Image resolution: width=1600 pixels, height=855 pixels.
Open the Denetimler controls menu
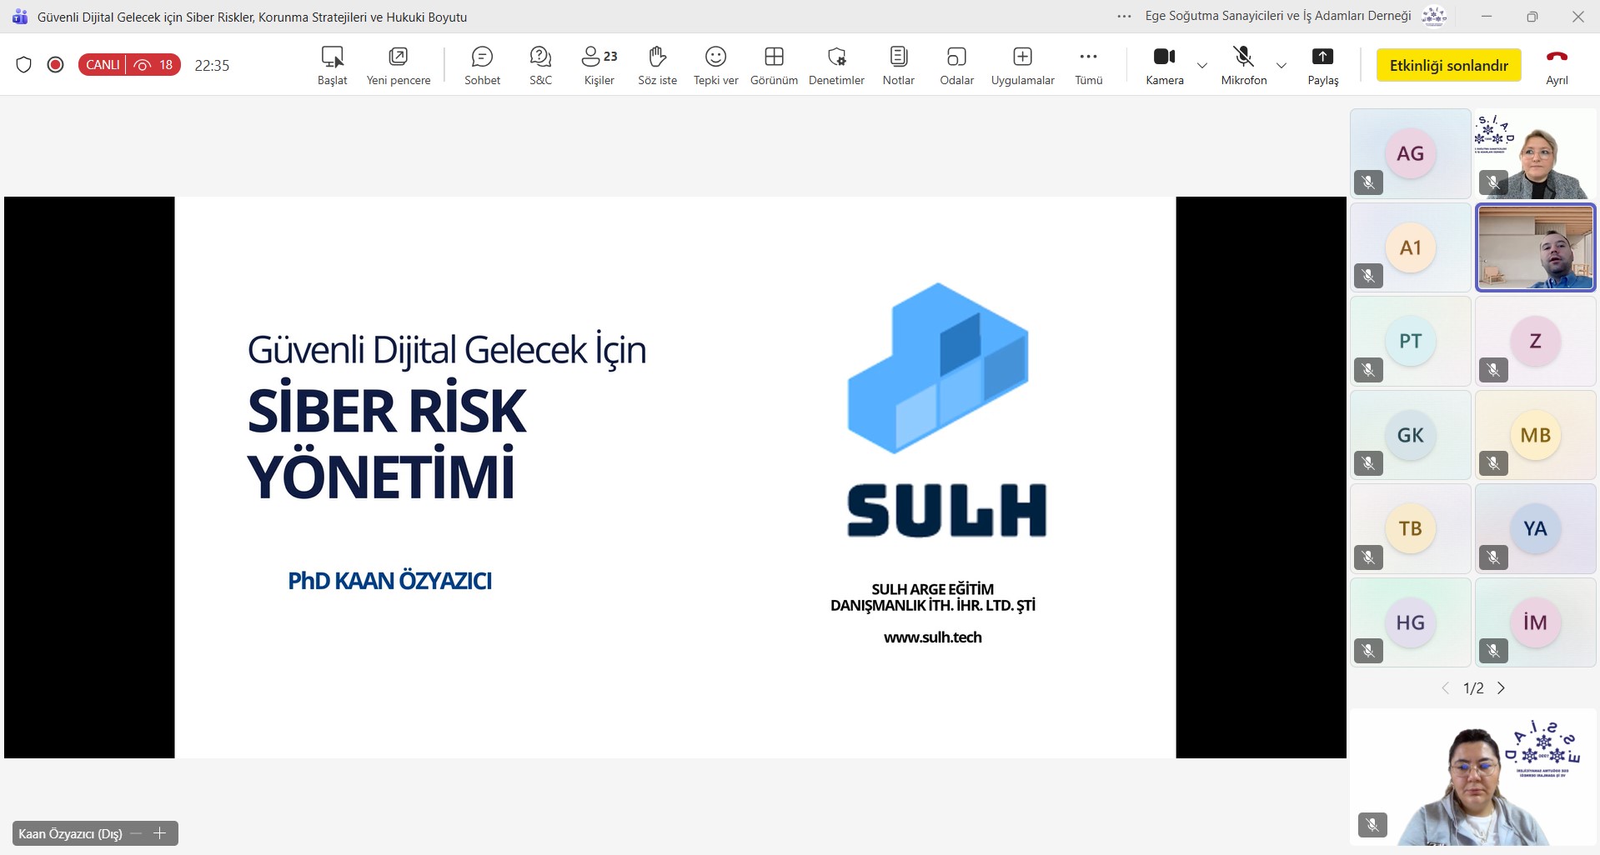836,66
